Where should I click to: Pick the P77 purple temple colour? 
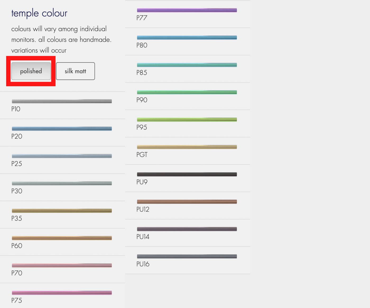187,11
